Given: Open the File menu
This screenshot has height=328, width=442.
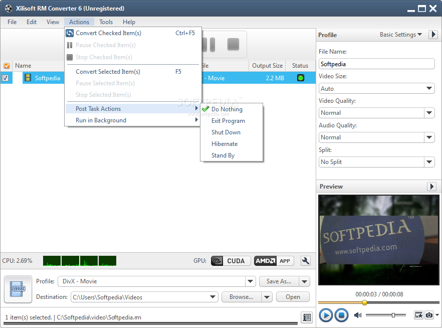Looking at the screenshot, I should coord(12,22).
